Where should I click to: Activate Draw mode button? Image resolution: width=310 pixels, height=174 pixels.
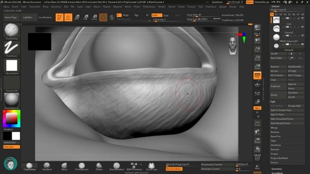click(68, 17)
